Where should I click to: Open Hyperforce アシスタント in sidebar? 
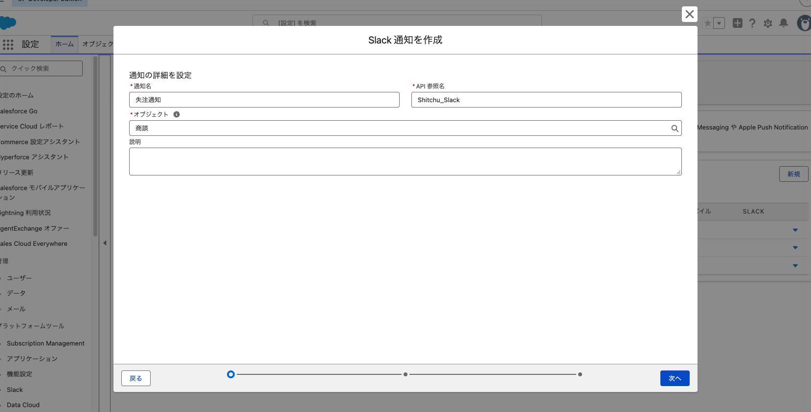34,157
